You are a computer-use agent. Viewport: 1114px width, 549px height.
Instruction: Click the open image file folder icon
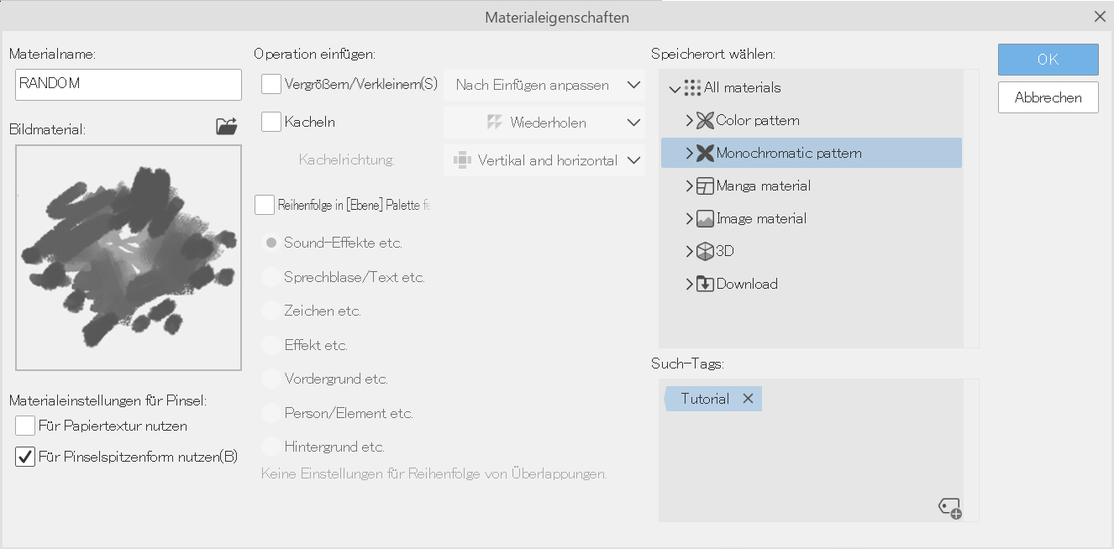227,127
